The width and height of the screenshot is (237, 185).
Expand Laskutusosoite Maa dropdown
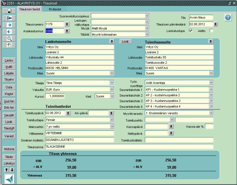pyautogui.click(x=112, y=73)
